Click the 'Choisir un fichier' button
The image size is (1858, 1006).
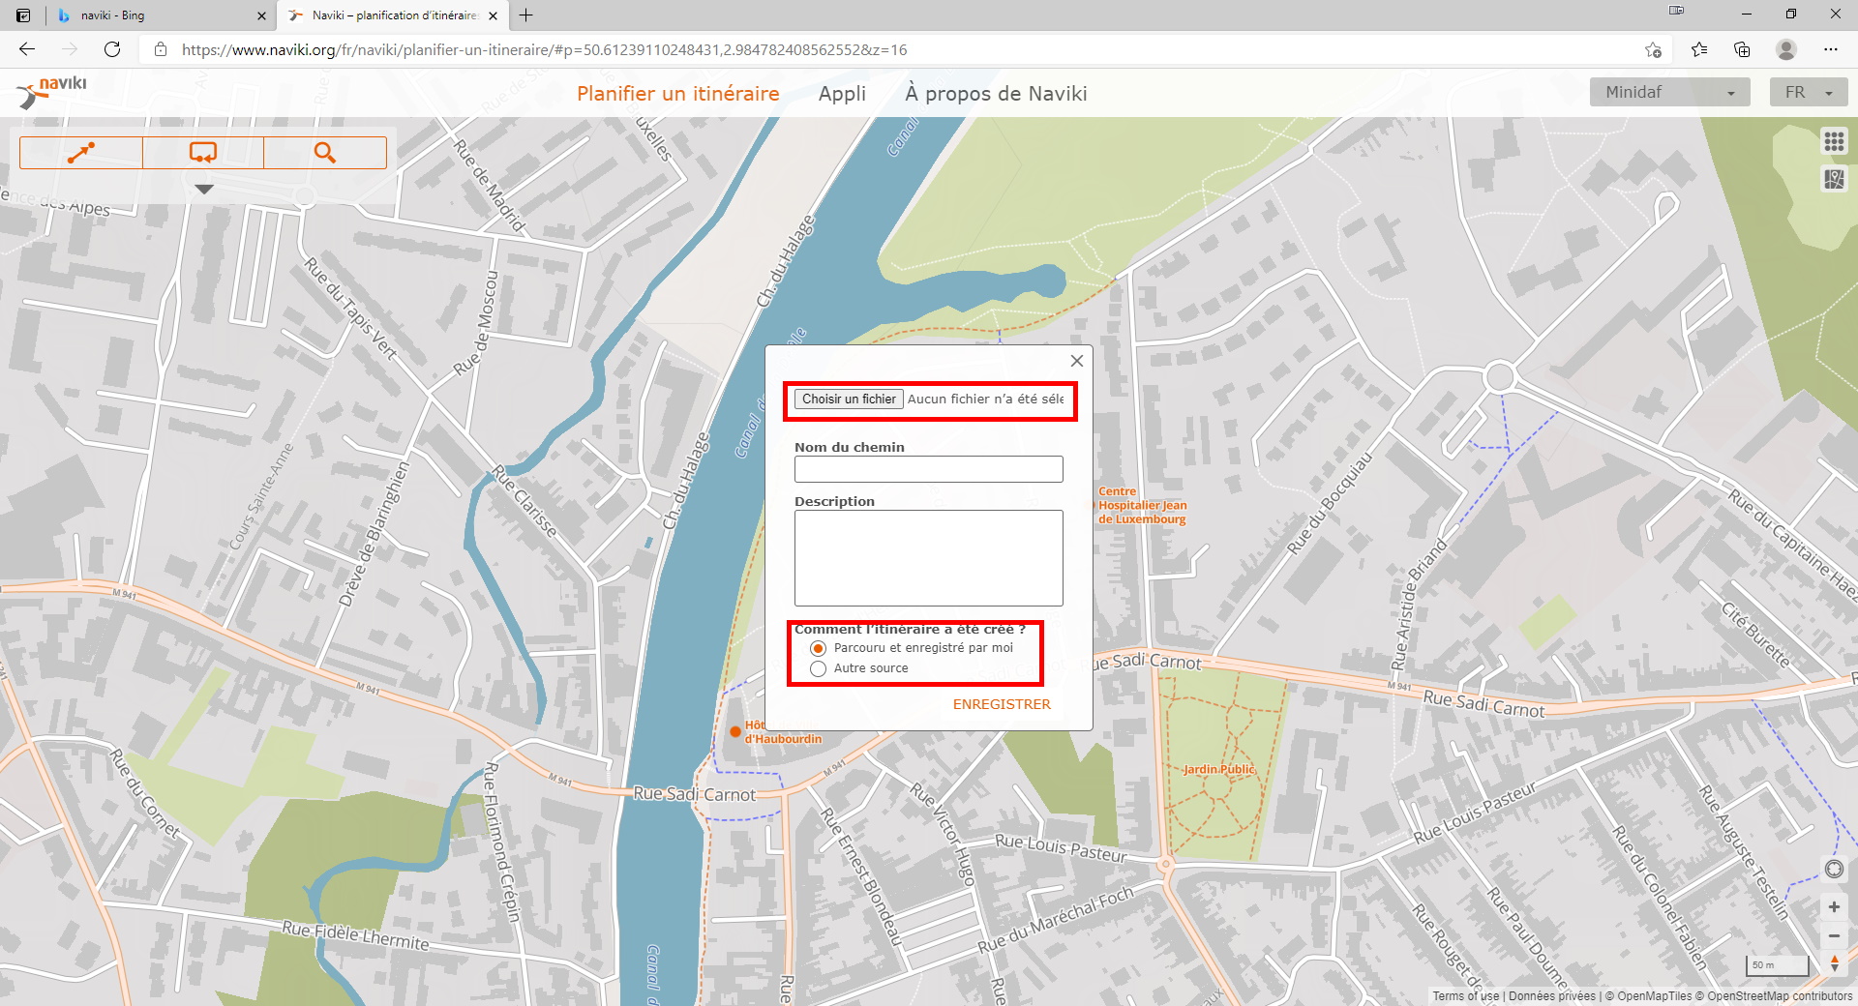[849, 399]
